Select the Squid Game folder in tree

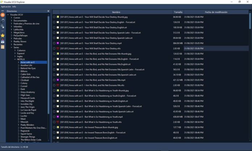pos(26,134)
